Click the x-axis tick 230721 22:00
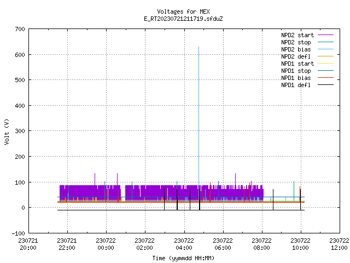 click(67, 244)
